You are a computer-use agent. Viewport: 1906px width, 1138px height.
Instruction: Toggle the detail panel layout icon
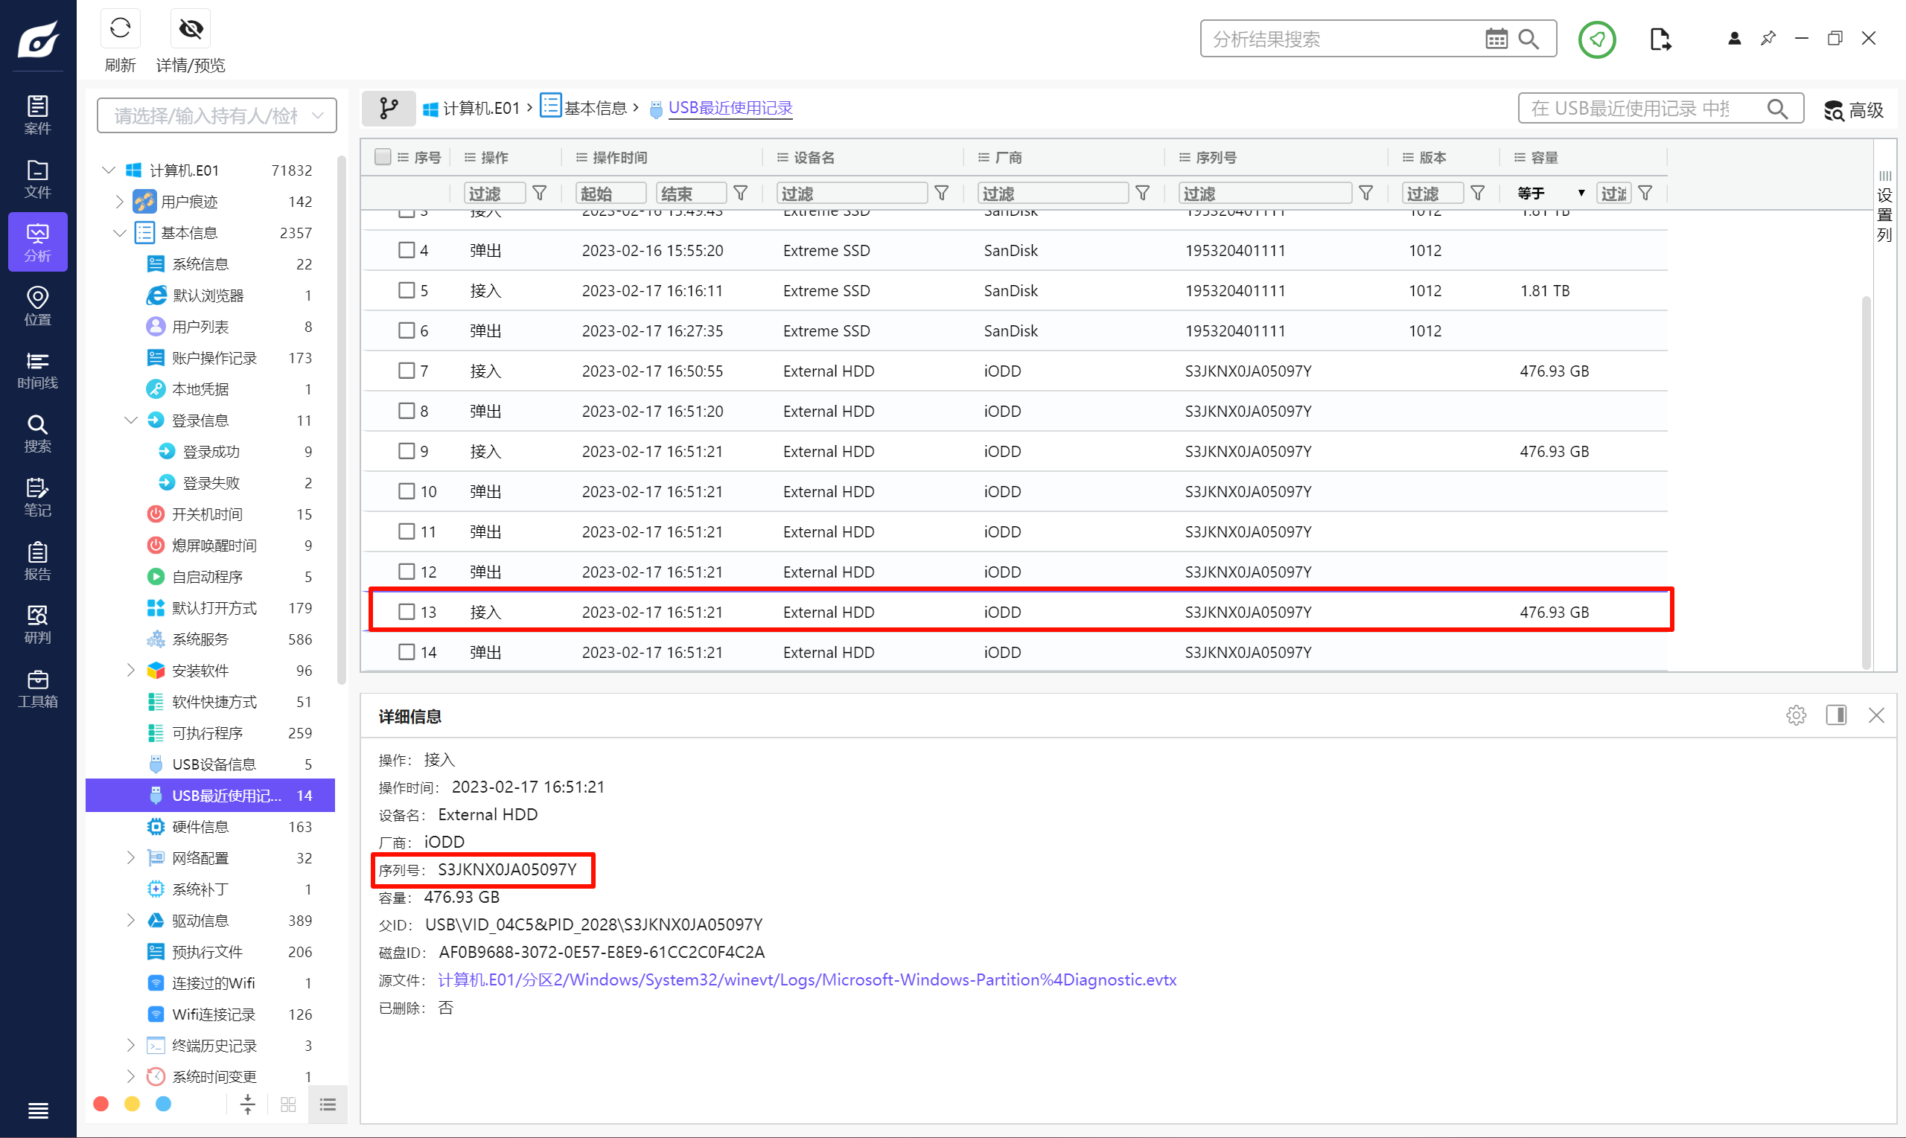(x=1836, y=715)
